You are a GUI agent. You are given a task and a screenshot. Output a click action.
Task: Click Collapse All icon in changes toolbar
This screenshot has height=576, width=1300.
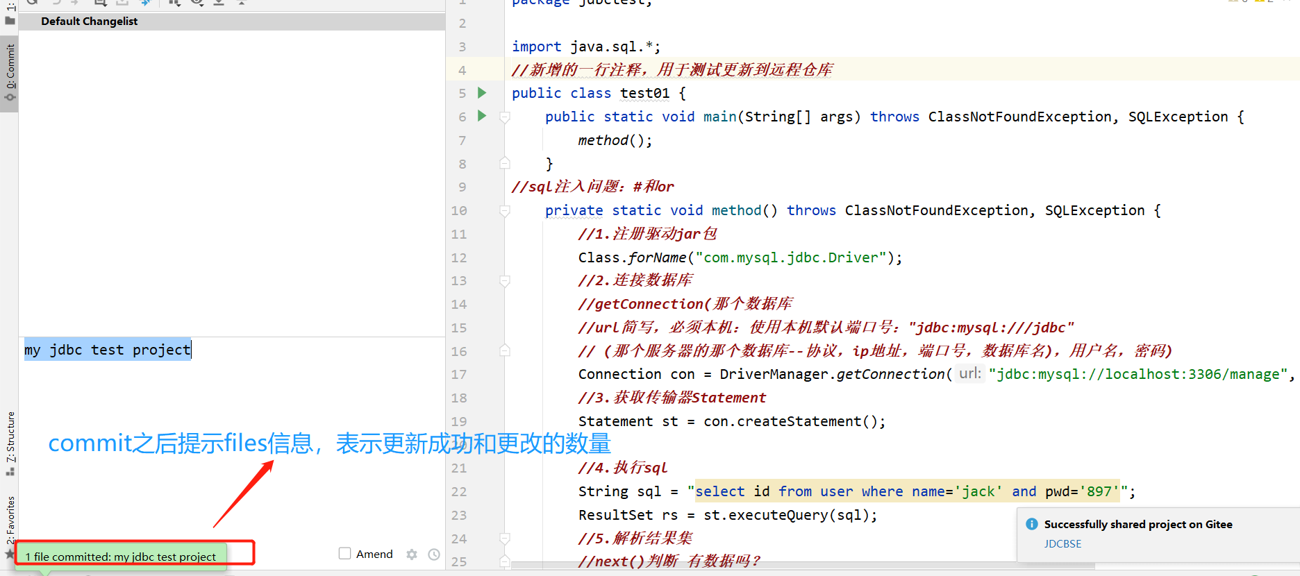[242, 2]
